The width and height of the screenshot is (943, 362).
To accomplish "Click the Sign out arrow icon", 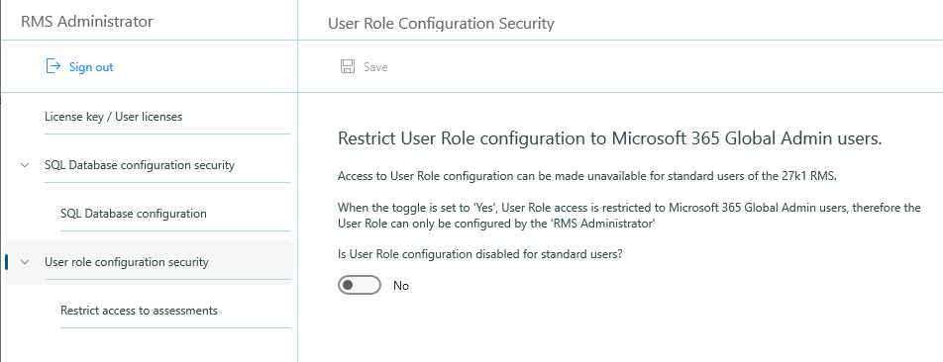I will [53, 66].
